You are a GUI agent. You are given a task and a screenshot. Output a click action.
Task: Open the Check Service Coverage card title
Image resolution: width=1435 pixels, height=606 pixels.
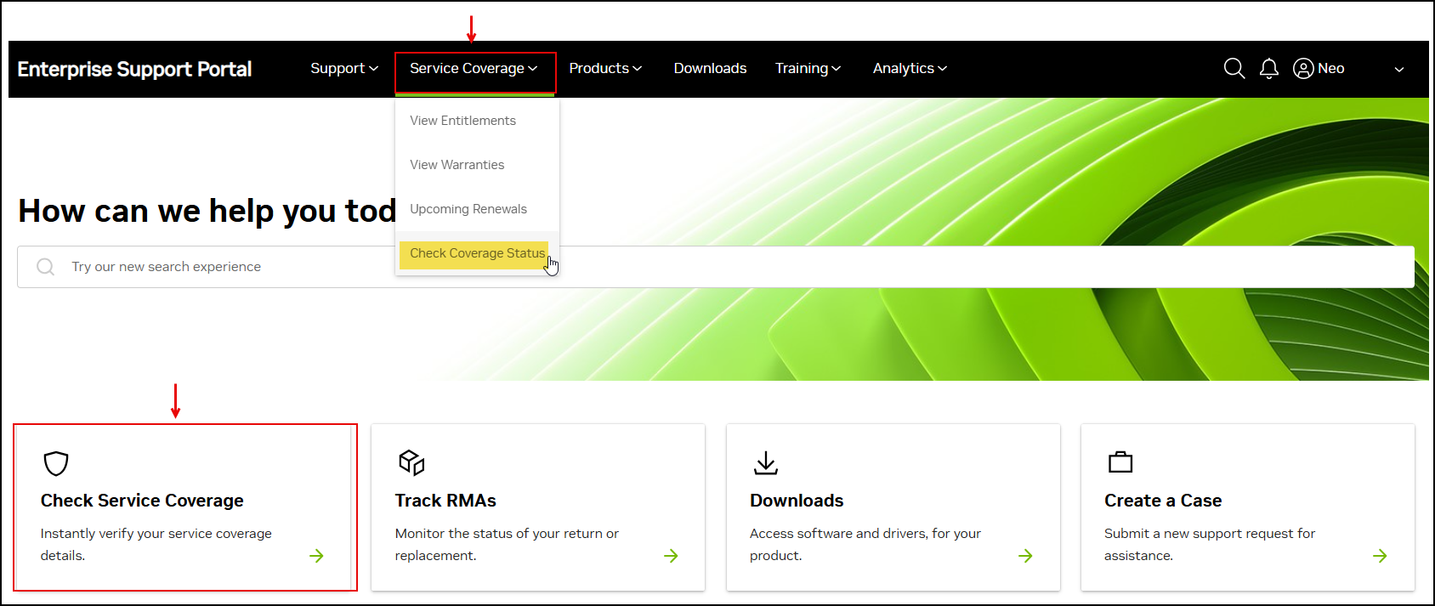tap(142, 501)
